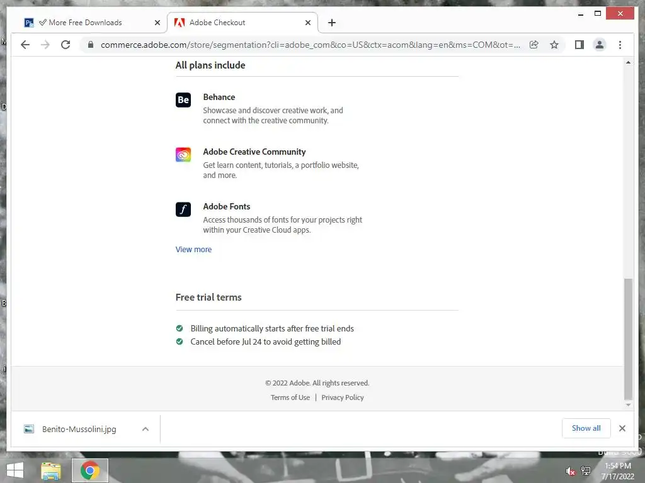The image size is (645, 483).
Task: Click the Cancel before Jul 24 checkmark
Action: 180,341
